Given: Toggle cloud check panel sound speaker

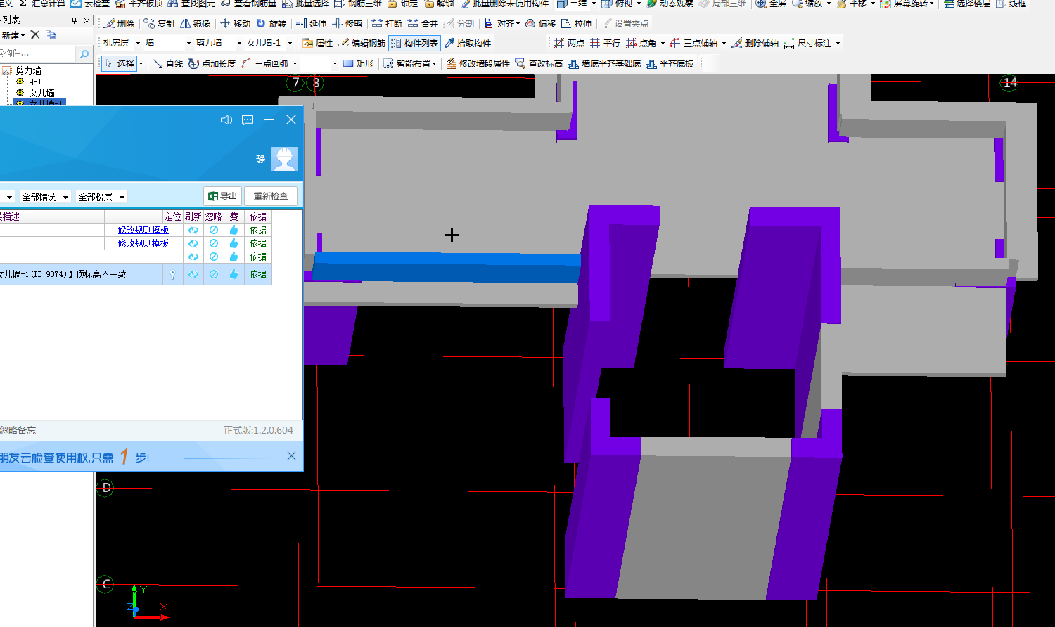Looking at the screenshot, I should (226, 120).
